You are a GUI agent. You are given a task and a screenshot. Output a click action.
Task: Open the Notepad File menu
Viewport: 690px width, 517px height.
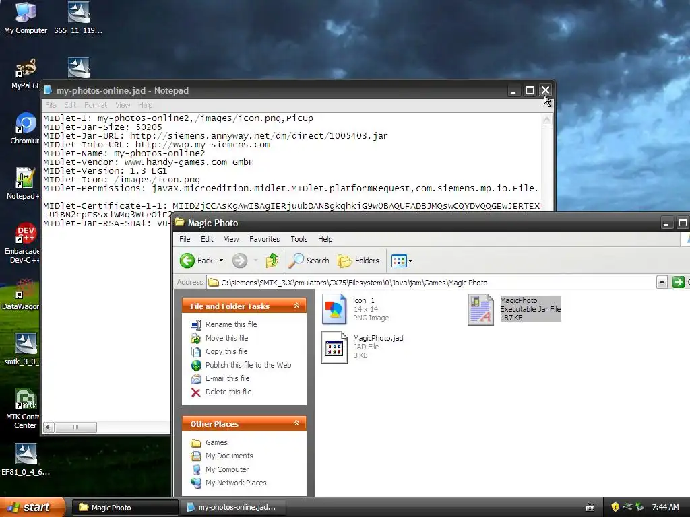(51, 105)
